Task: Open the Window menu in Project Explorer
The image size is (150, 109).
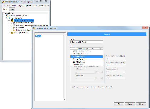Action: pos(42,5)
